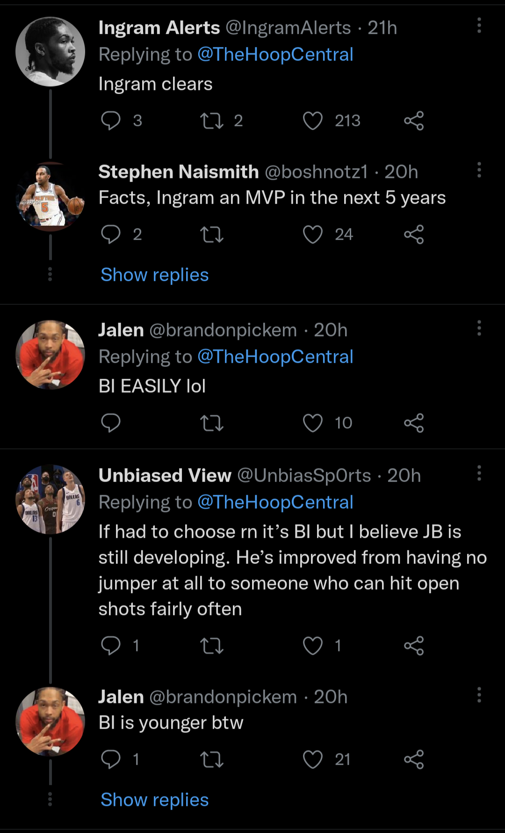Like the "Ingram clears" tweet
The image size is (505, 833).
[x=313, y=121]
